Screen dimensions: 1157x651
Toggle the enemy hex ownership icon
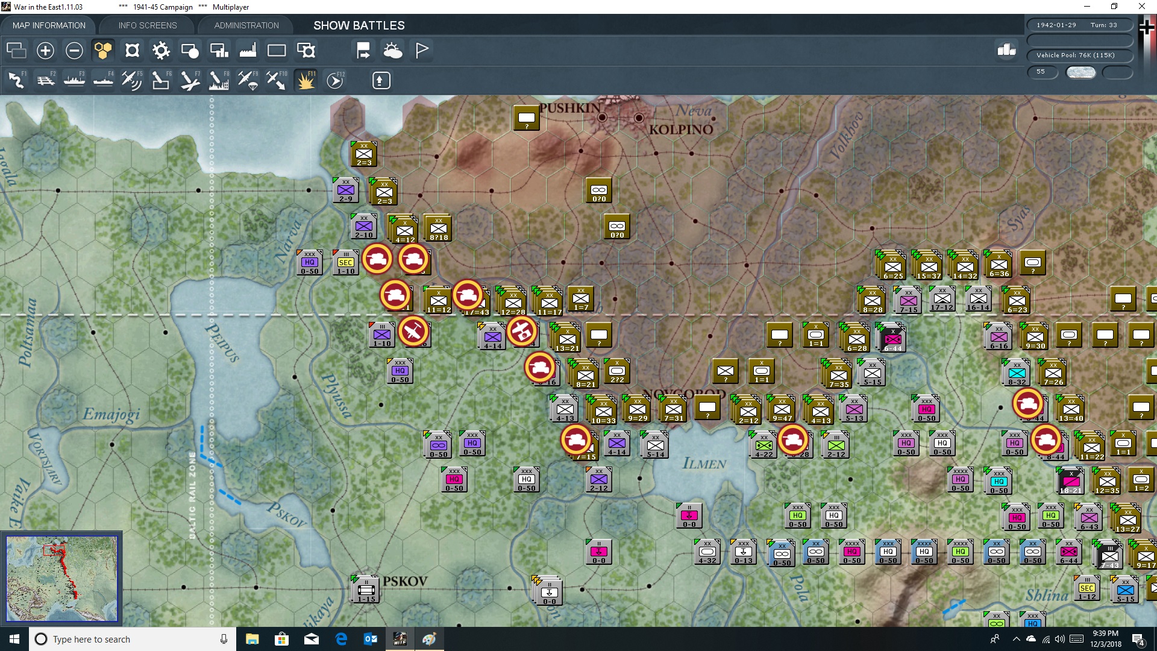[132, 51]
